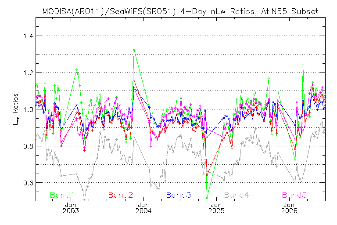Click the lowest gray Band4 point in early 2003
The height and width of the screenshot is (225, 337).
[x=84, y=200]
